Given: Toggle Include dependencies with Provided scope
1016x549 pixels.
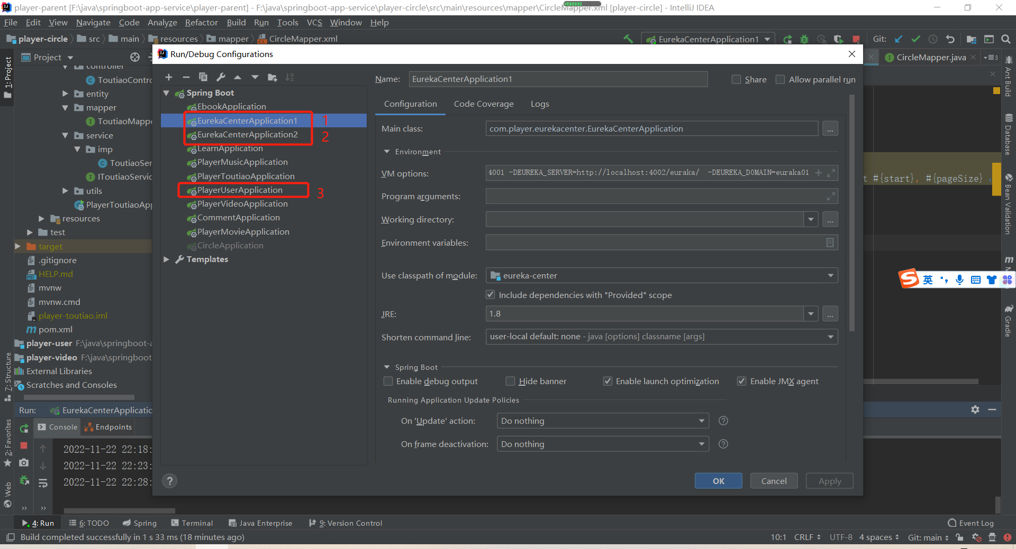Looking at the screenshot, I should point(491,294).
